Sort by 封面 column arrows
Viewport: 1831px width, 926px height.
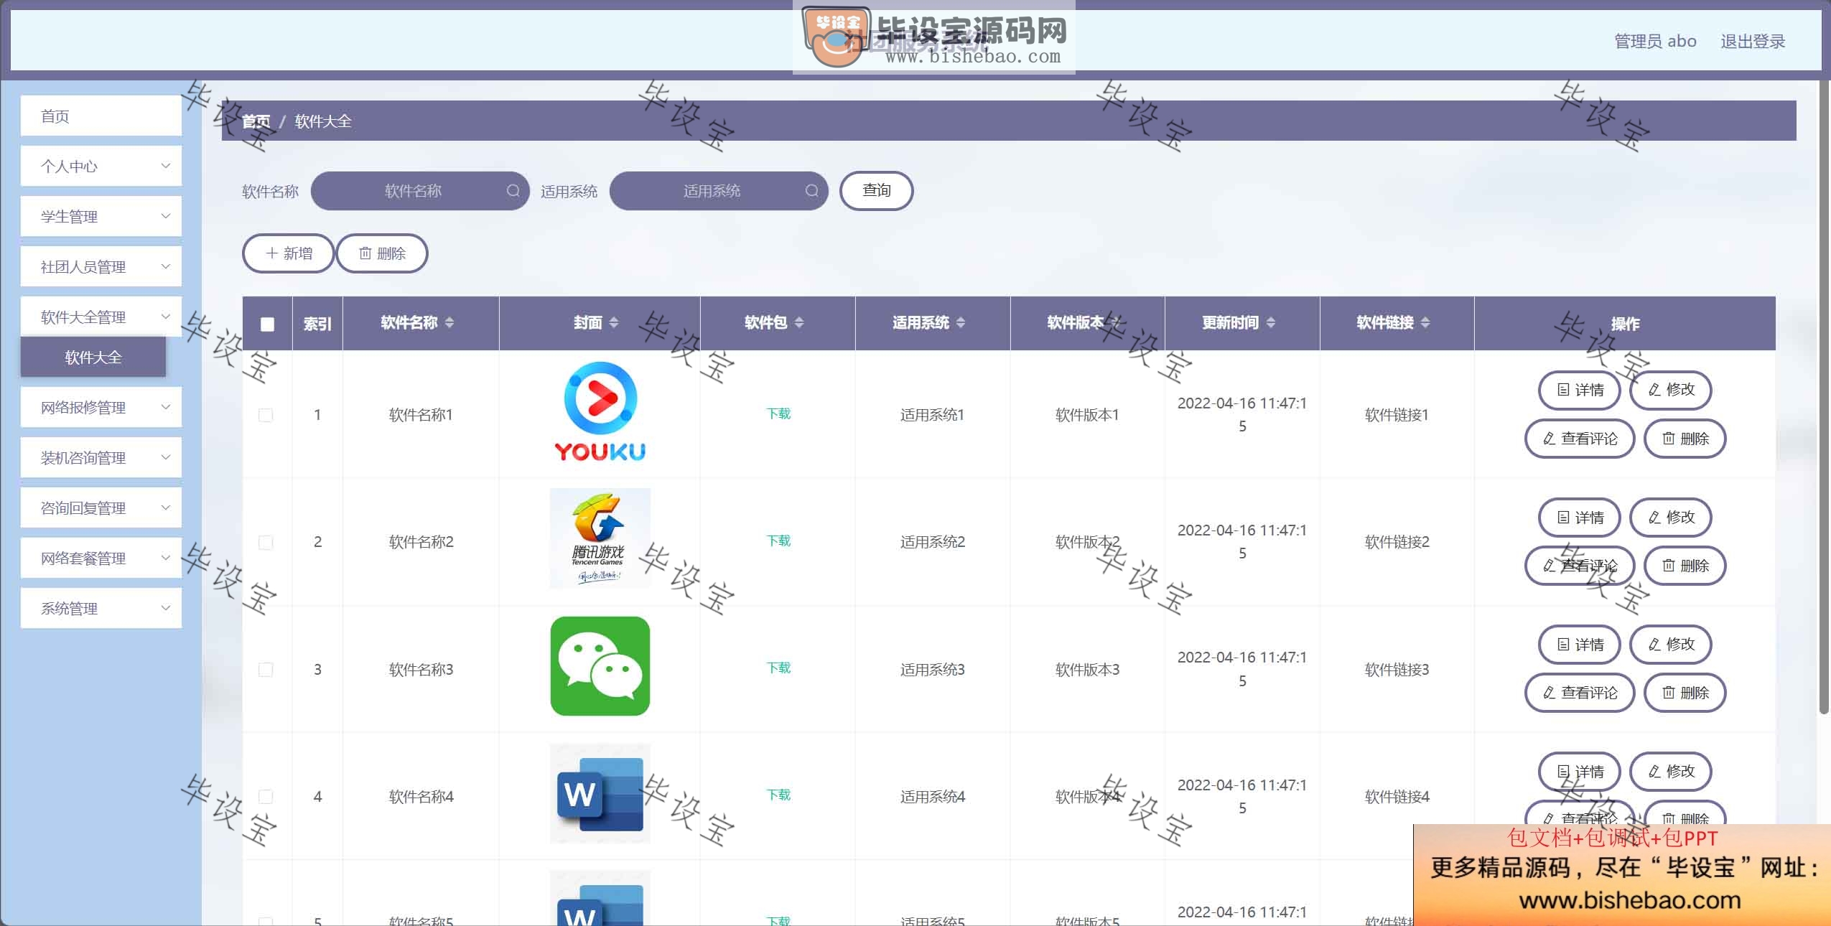point(613,323)
